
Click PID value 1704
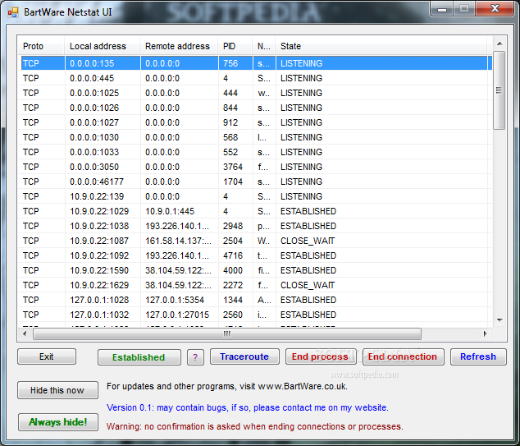pyautogui.click(x=233, y=182)
